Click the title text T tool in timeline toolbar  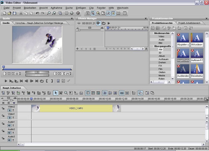click(23, 93)
